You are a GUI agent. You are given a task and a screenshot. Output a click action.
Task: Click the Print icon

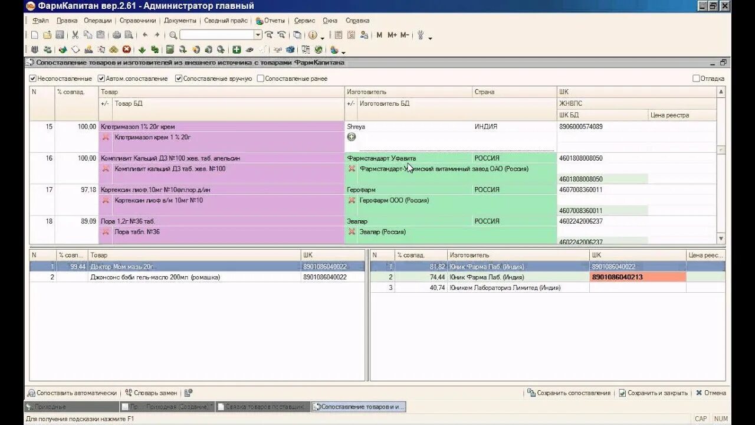point(117,35)
